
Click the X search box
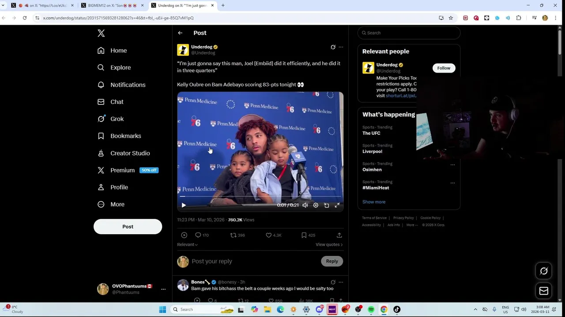(409, 33)
